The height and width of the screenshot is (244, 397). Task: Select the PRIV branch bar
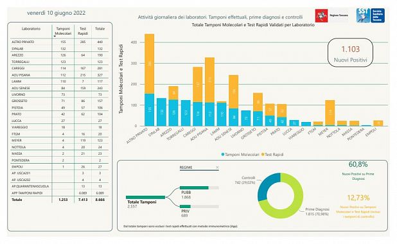point(199,207)
